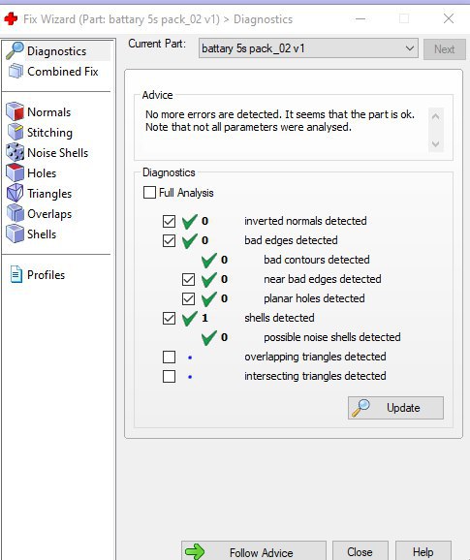Image resolution: width=470 pixels, height=560 pixels.
Task: Go to the Shells page label
Action: point(42,234)
